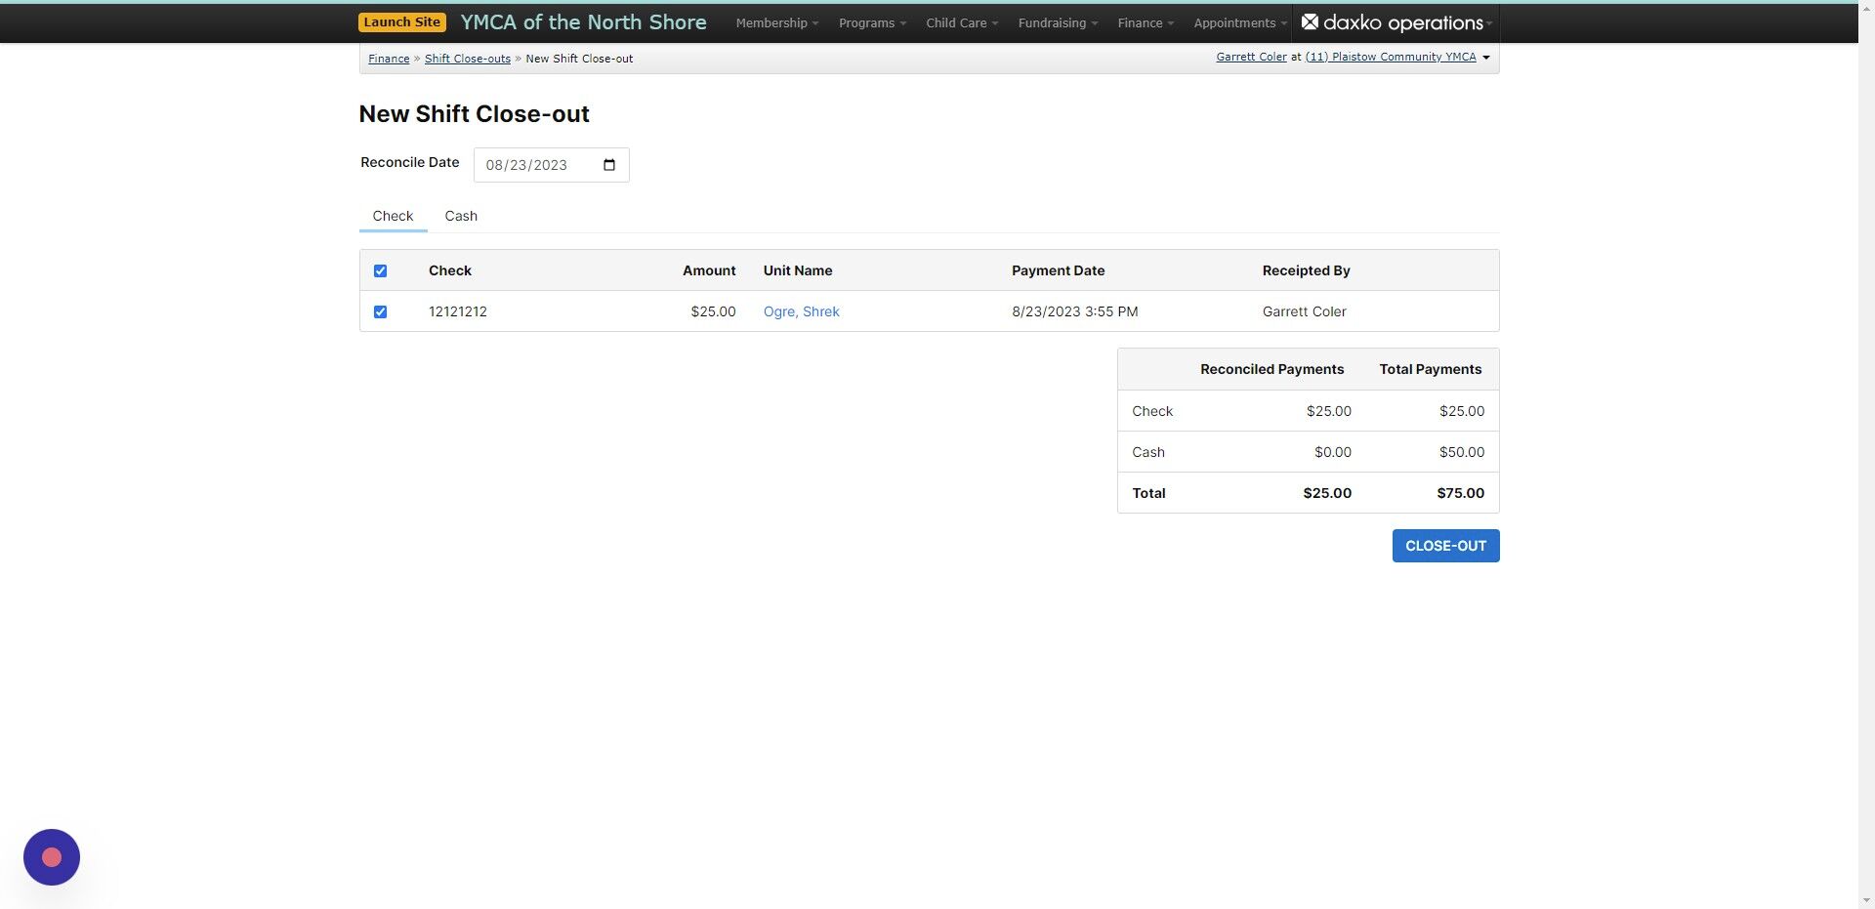Click the Launch Site button
This screenshot has height=909, width=1875.
click(402, 21)
